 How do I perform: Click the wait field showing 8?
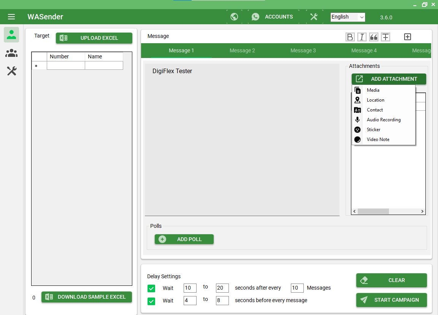click(222, 301)
